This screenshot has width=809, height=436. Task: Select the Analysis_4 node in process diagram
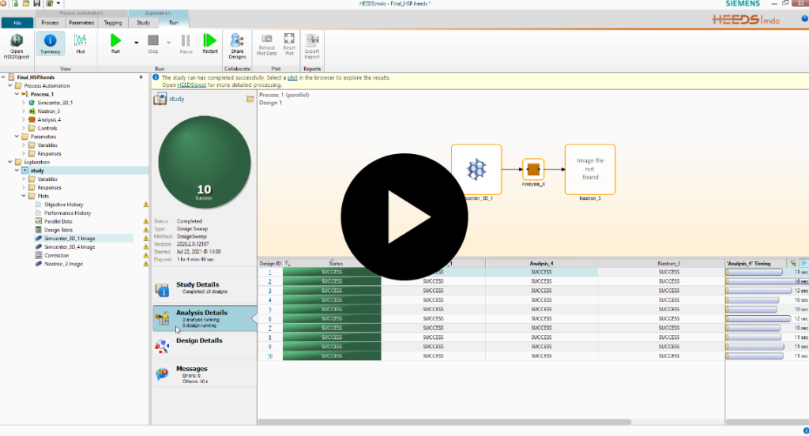(x=532, y=170)
